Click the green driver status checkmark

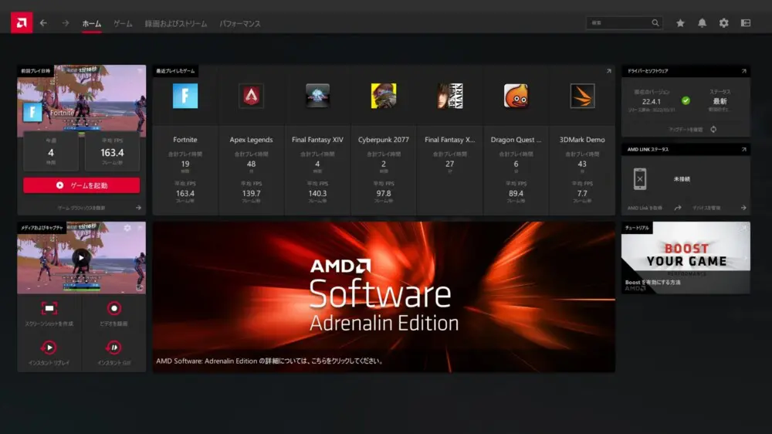[686, 100]
